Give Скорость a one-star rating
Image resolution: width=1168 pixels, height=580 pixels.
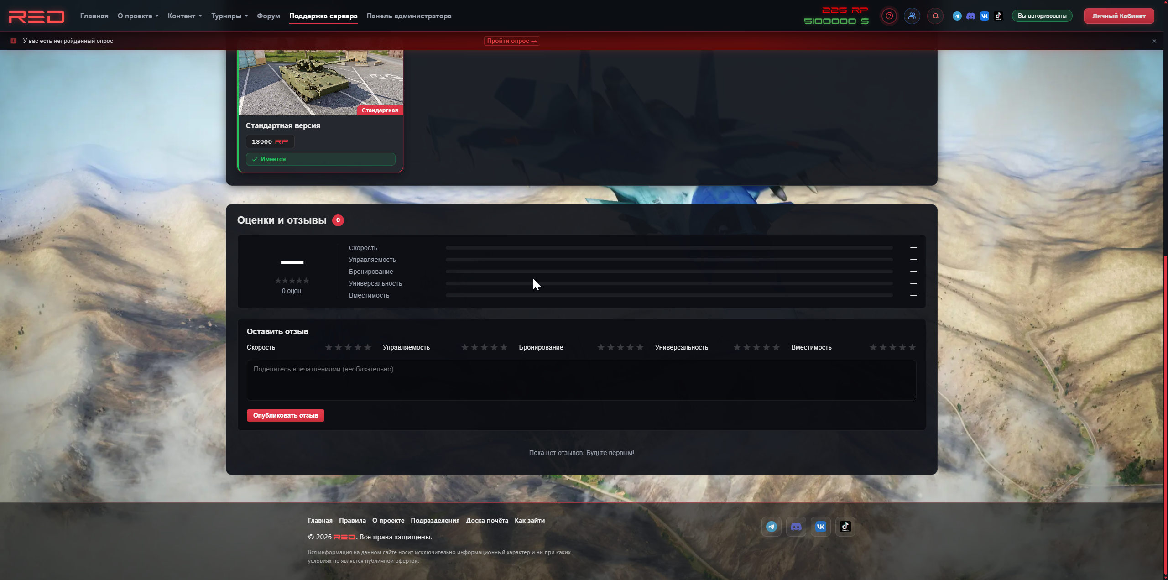click(x=328, y=347)
